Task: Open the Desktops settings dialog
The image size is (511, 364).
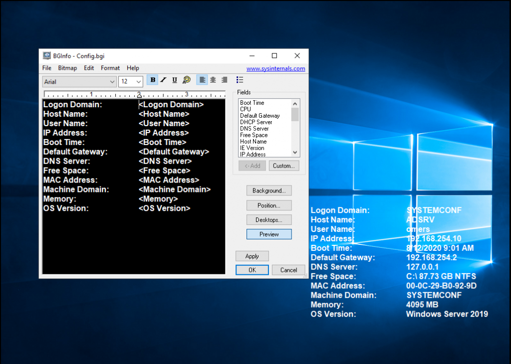Action: point(269,219)
